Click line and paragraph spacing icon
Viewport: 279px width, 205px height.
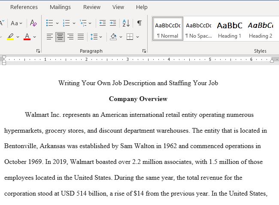coord(94,37)
